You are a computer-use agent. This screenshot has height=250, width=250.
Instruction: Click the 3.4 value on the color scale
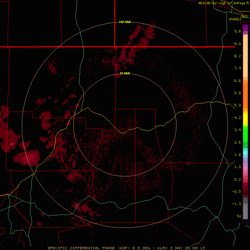tap(237, 130)
